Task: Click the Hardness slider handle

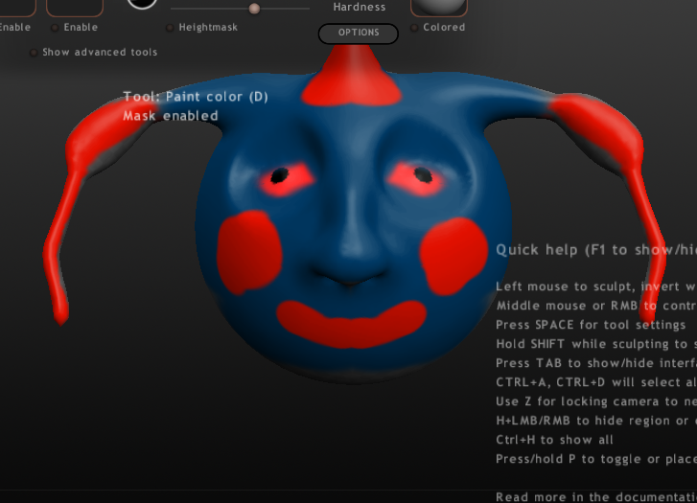Action: [254, 9]
